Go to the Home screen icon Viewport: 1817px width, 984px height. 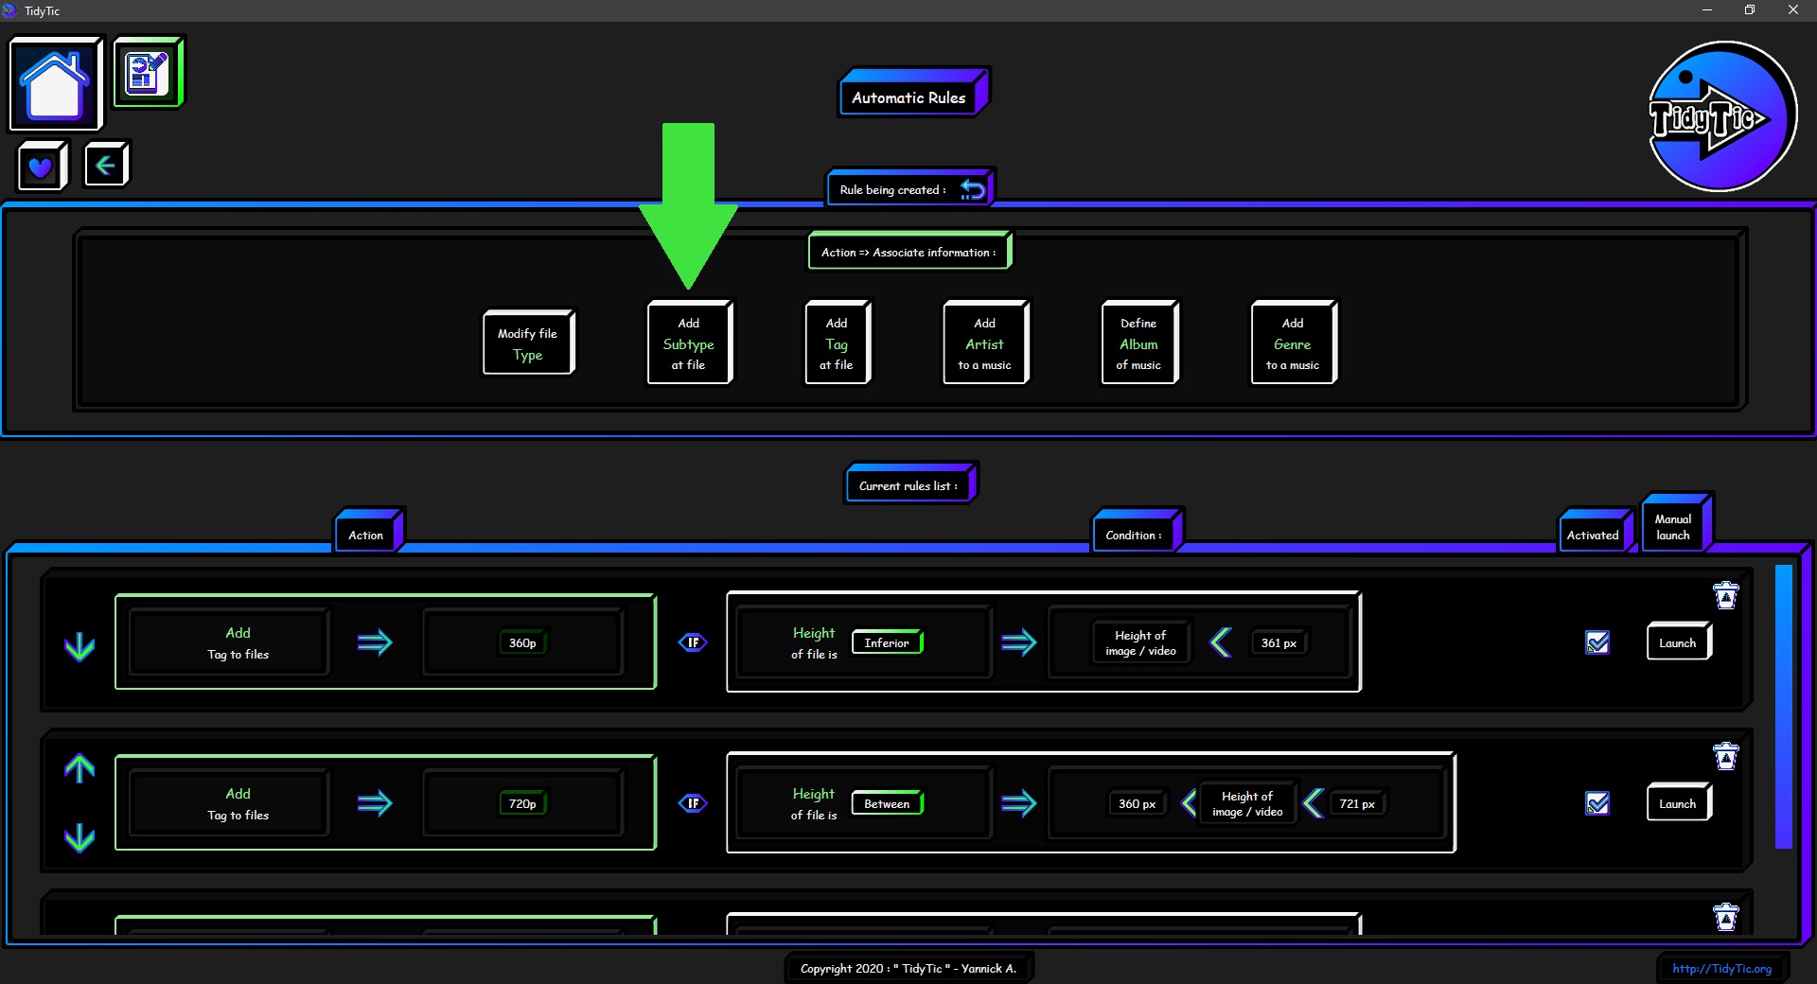click(x=55, y=84)
